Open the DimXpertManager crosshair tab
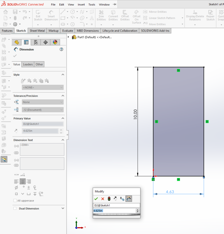The image size is (224, 234). [x=45, y=42]
